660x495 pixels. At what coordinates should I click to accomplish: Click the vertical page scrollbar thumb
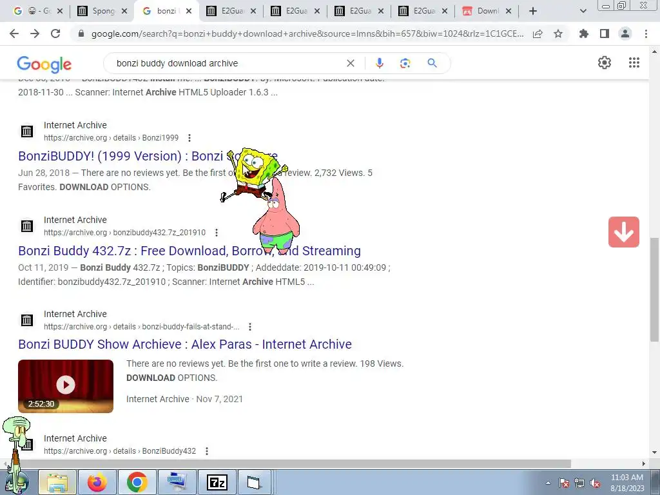coord(655,289)
